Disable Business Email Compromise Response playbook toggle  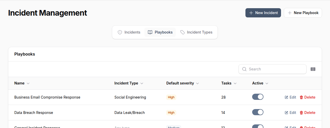point(258,97)
